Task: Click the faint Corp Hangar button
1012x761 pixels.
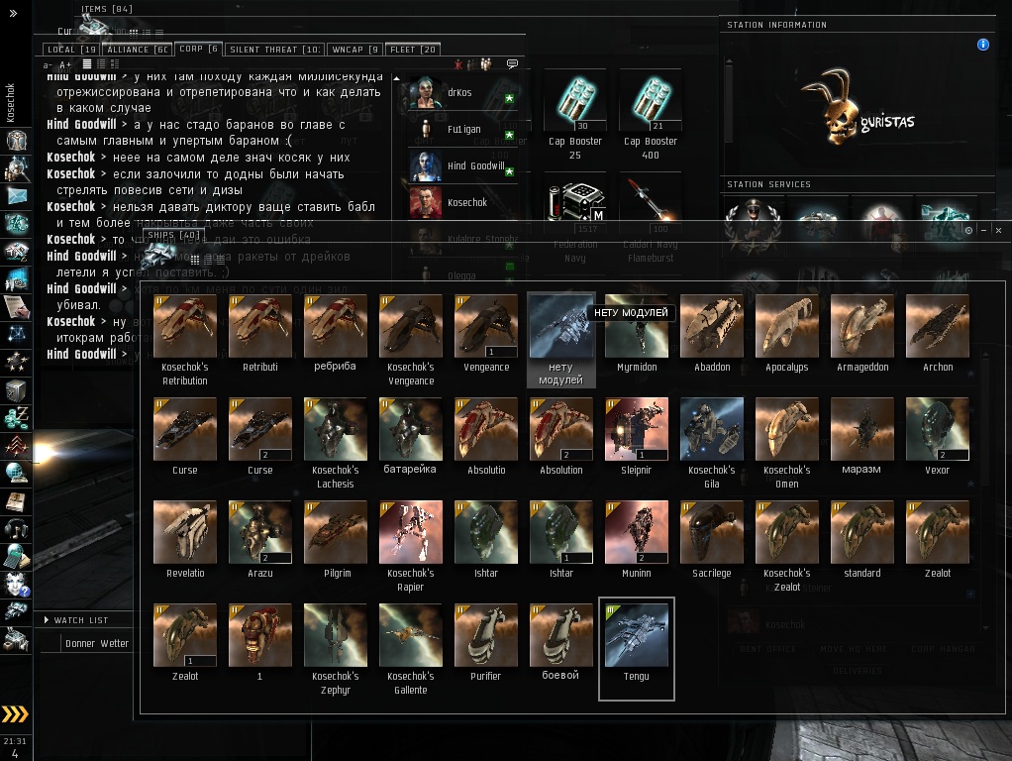Action: (943, 649)
